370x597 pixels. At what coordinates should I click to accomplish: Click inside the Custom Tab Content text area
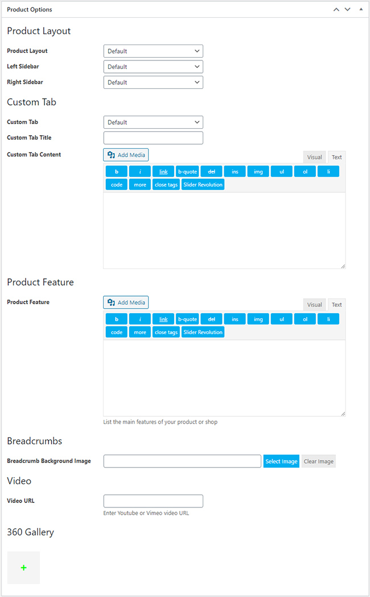(x=224, y=231)
